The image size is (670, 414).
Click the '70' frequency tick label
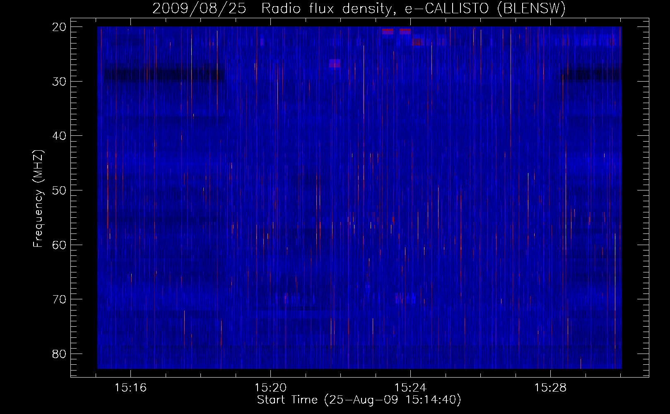click(59, 299)
